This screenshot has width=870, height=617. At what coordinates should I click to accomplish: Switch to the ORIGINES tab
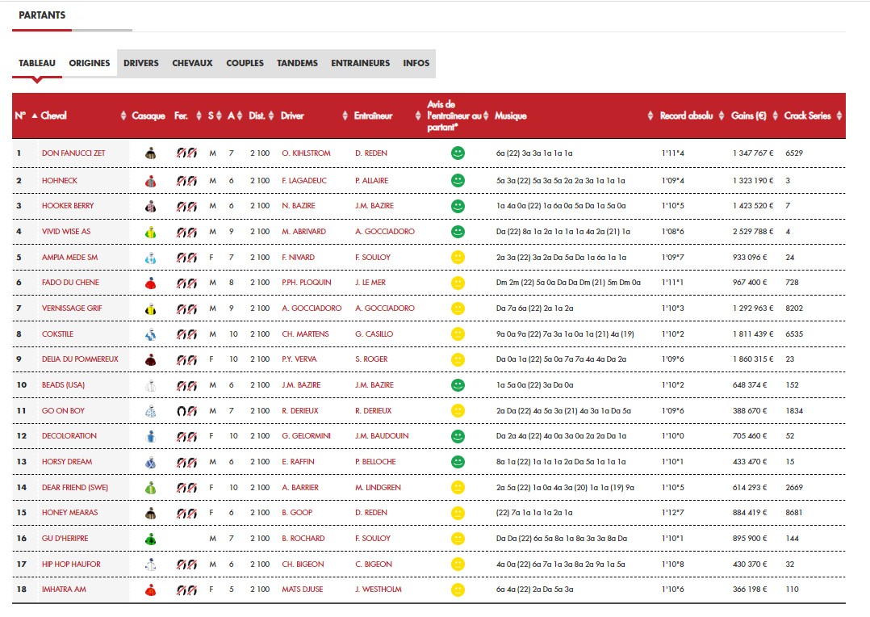click(x=90, y=63)
